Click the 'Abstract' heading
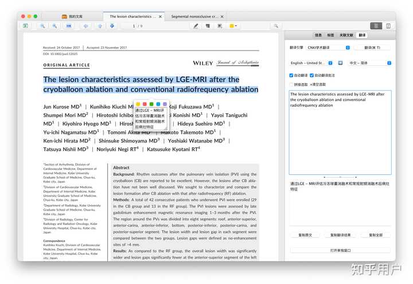This screenshot has height=284, width=413. pyautogui.click(x=121, y=168)
